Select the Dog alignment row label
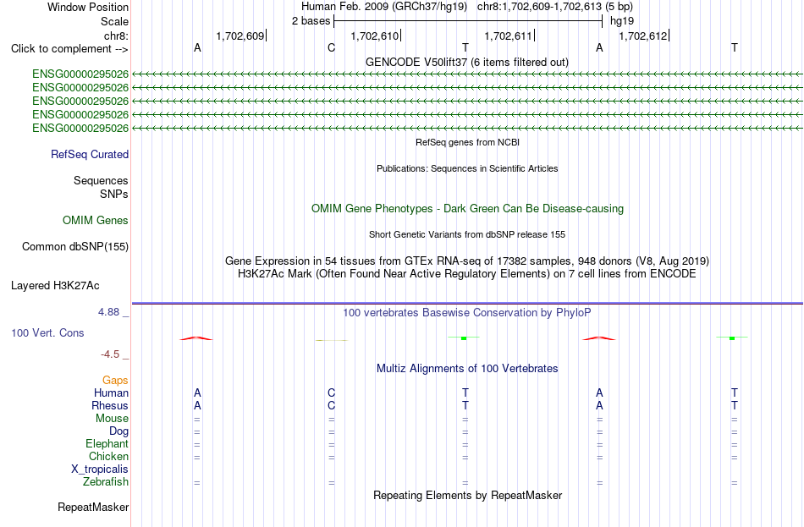Image resolution: width=804 pixels, height=527 pixels. click(118, 431)
